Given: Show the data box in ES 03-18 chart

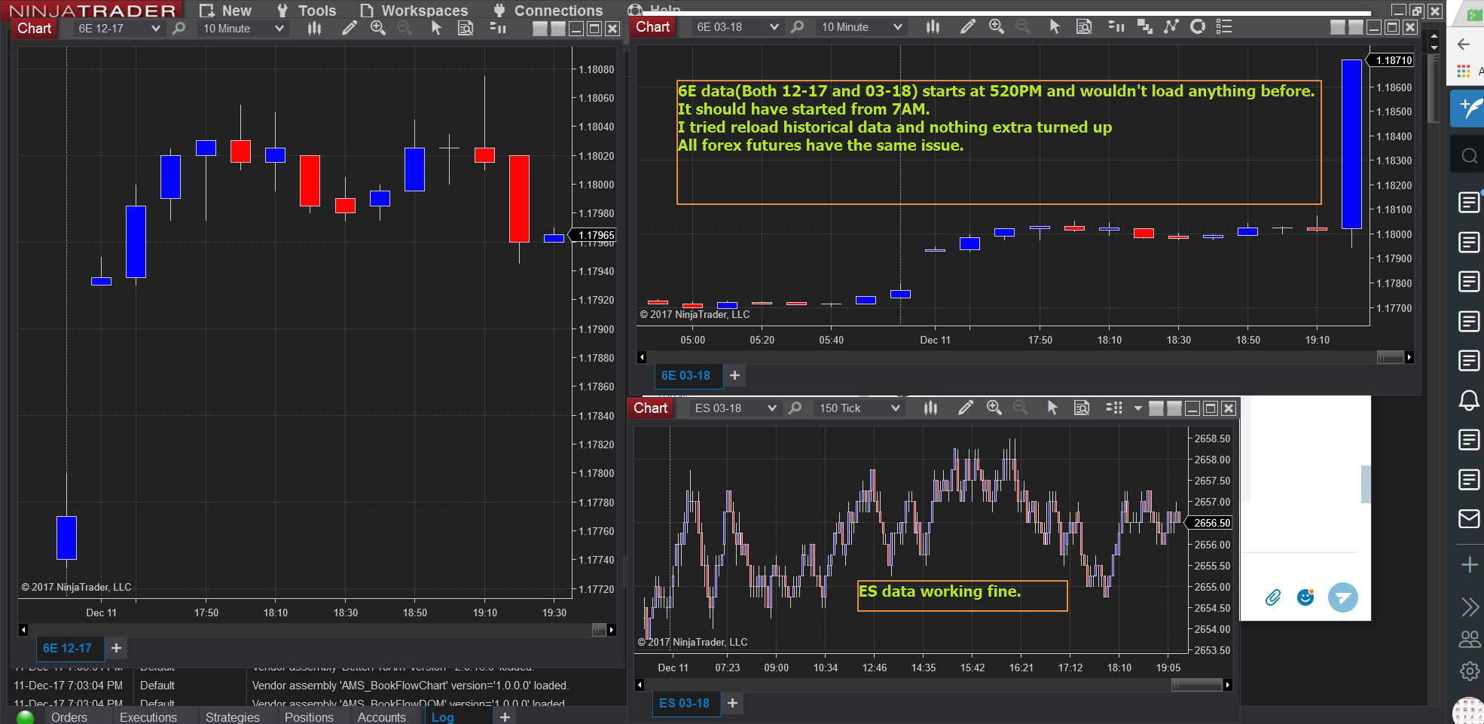Looking at the screenshot, I should (x=1082, y=408).
